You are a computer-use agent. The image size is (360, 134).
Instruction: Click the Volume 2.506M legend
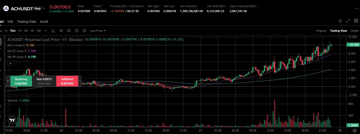point(18,100)
